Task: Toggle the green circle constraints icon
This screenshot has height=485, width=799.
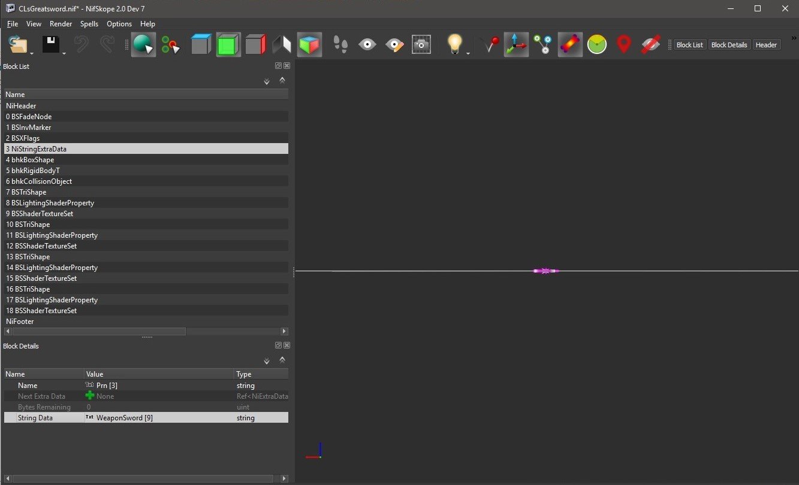Action: [597, 45]
